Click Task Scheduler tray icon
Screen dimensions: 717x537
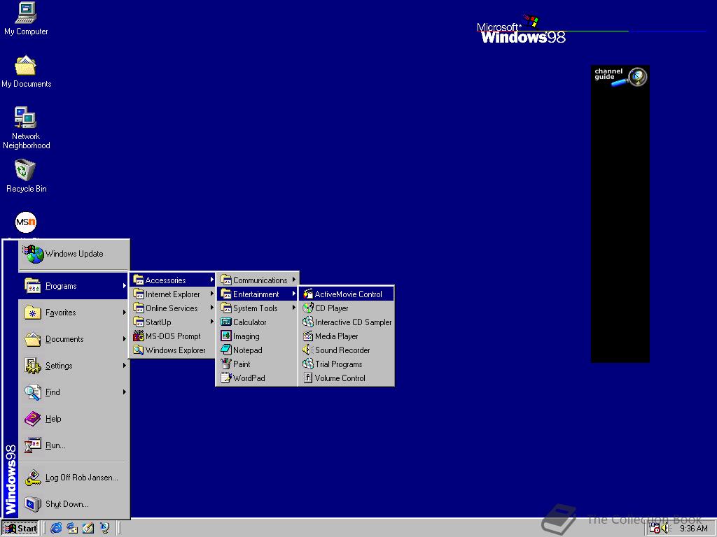[x=655, y=529]
